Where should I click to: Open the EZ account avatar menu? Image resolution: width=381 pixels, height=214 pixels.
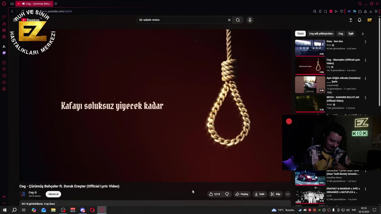pos(370,20)
